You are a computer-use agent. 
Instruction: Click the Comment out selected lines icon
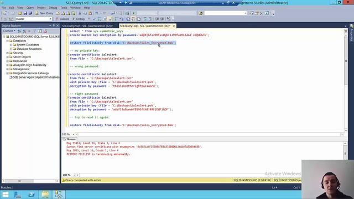145,19
